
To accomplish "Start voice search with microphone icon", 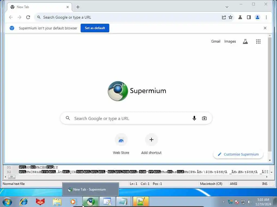I will 194,118.
